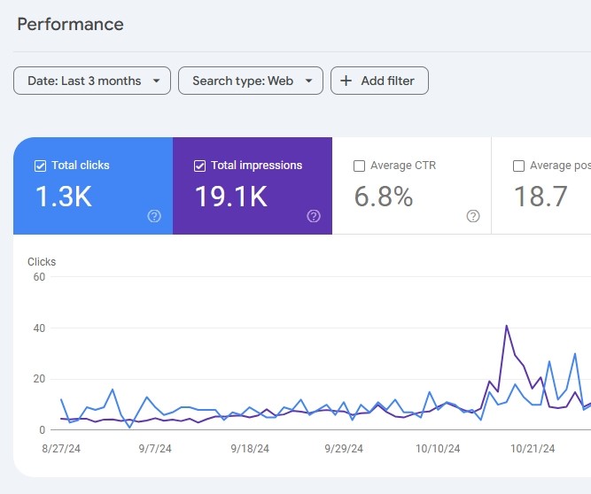Uncheck the Total impressions checkbox

(x=199, y=166)
